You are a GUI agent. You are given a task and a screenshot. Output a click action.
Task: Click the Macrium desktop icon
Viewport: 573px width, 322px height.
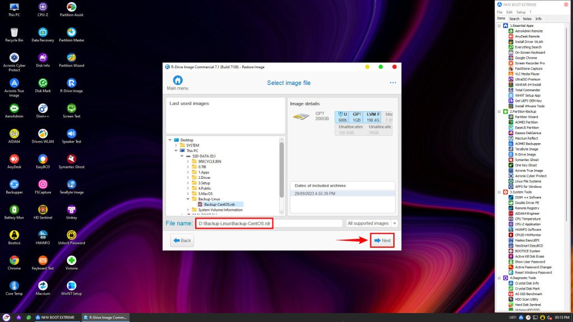click(x=43, y=288)
